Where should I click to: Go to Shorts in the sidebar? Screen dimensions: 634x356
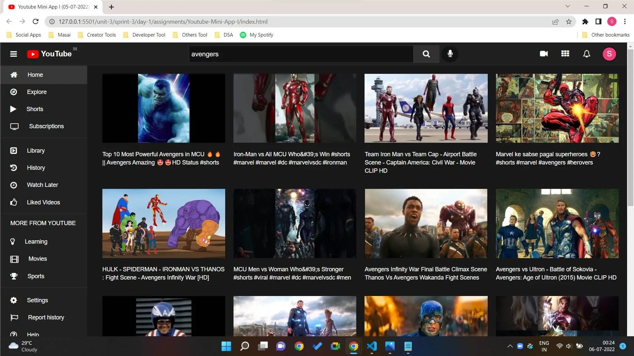(44, 109)
